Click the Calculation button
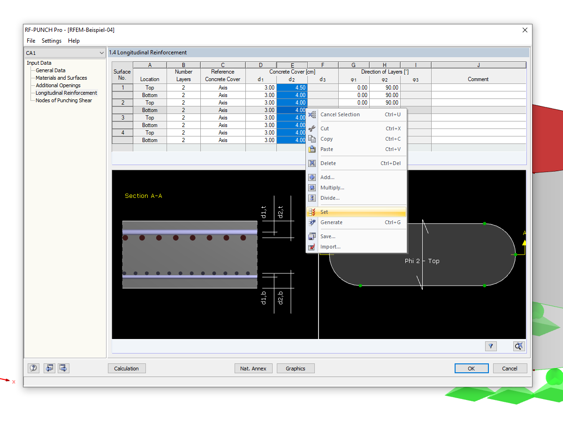The image size is (563, 422). tap(127, 369)
